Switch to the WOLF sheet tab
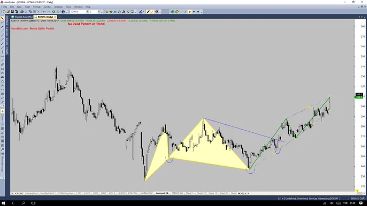367x206 pixels. click(112, 194)
